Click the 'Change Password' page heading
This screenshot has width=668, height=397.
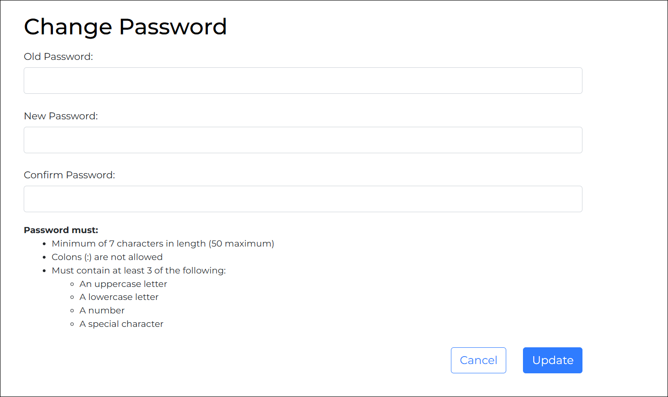pyautogui.click(x=125, y=27)
